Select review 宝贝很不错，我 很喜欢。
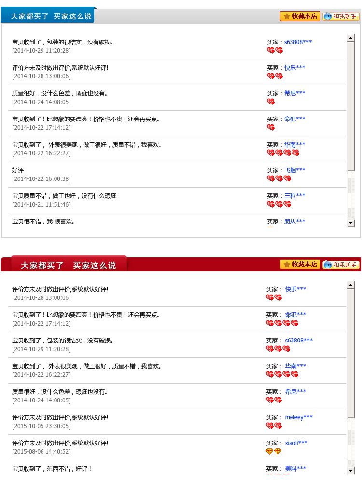This screenshot has width=362, height=504. coord(43,222)
